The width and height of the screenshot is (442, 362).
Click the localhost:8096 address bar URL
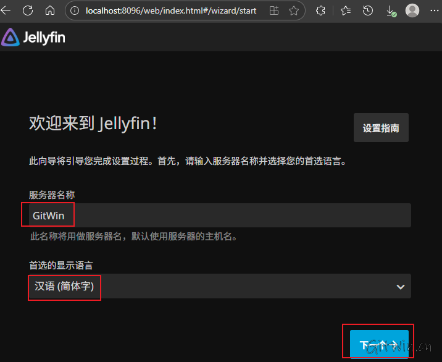(171, 11)
